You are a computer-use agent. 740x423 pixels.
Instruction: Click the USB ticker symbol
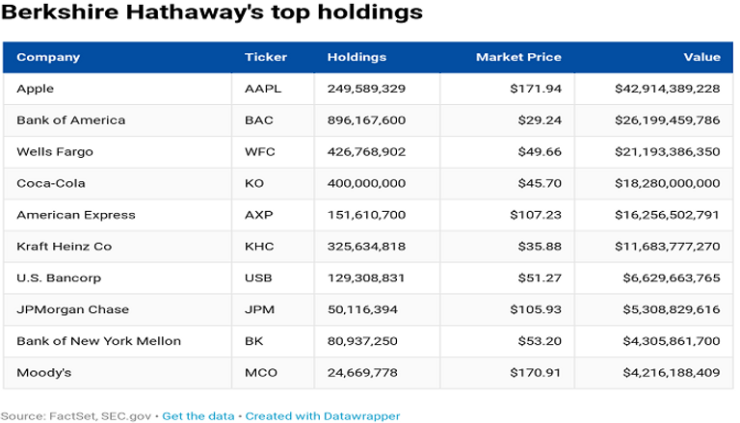click(257, 278)
